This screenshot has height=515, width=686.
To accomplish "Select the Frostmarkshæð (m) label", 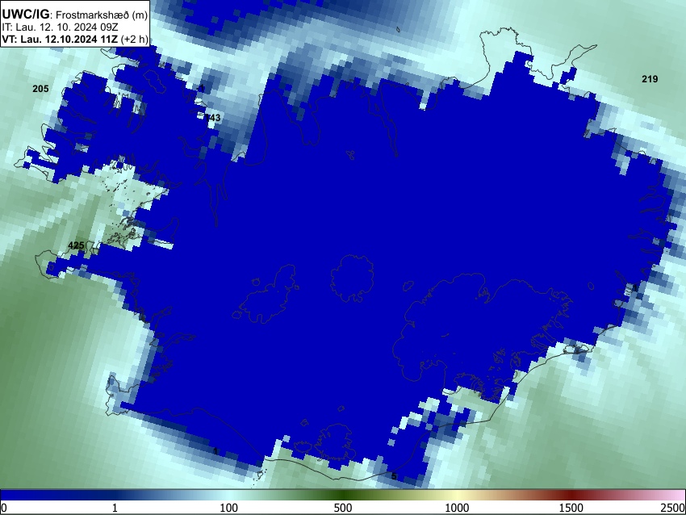I will point(102,15).
